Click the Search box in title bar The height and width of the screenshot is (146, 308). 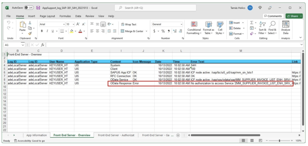coord(156,8)
